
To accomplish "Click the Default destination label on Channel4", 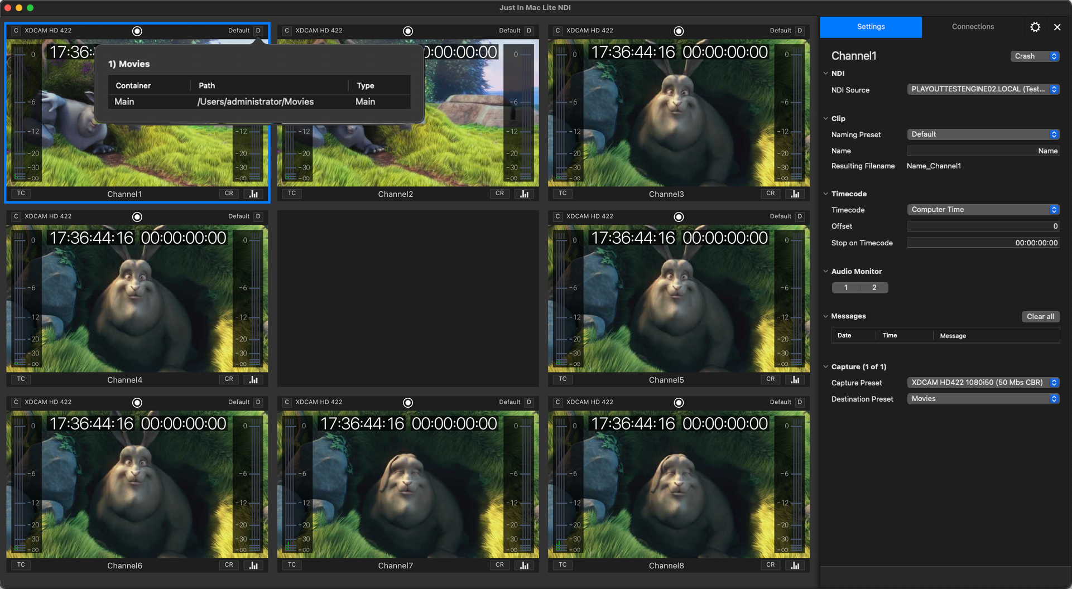I will 239,216.
